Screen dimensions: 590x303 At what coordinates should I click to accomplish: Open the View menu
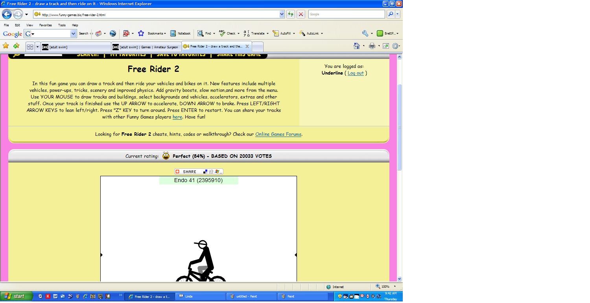(29, 25)
